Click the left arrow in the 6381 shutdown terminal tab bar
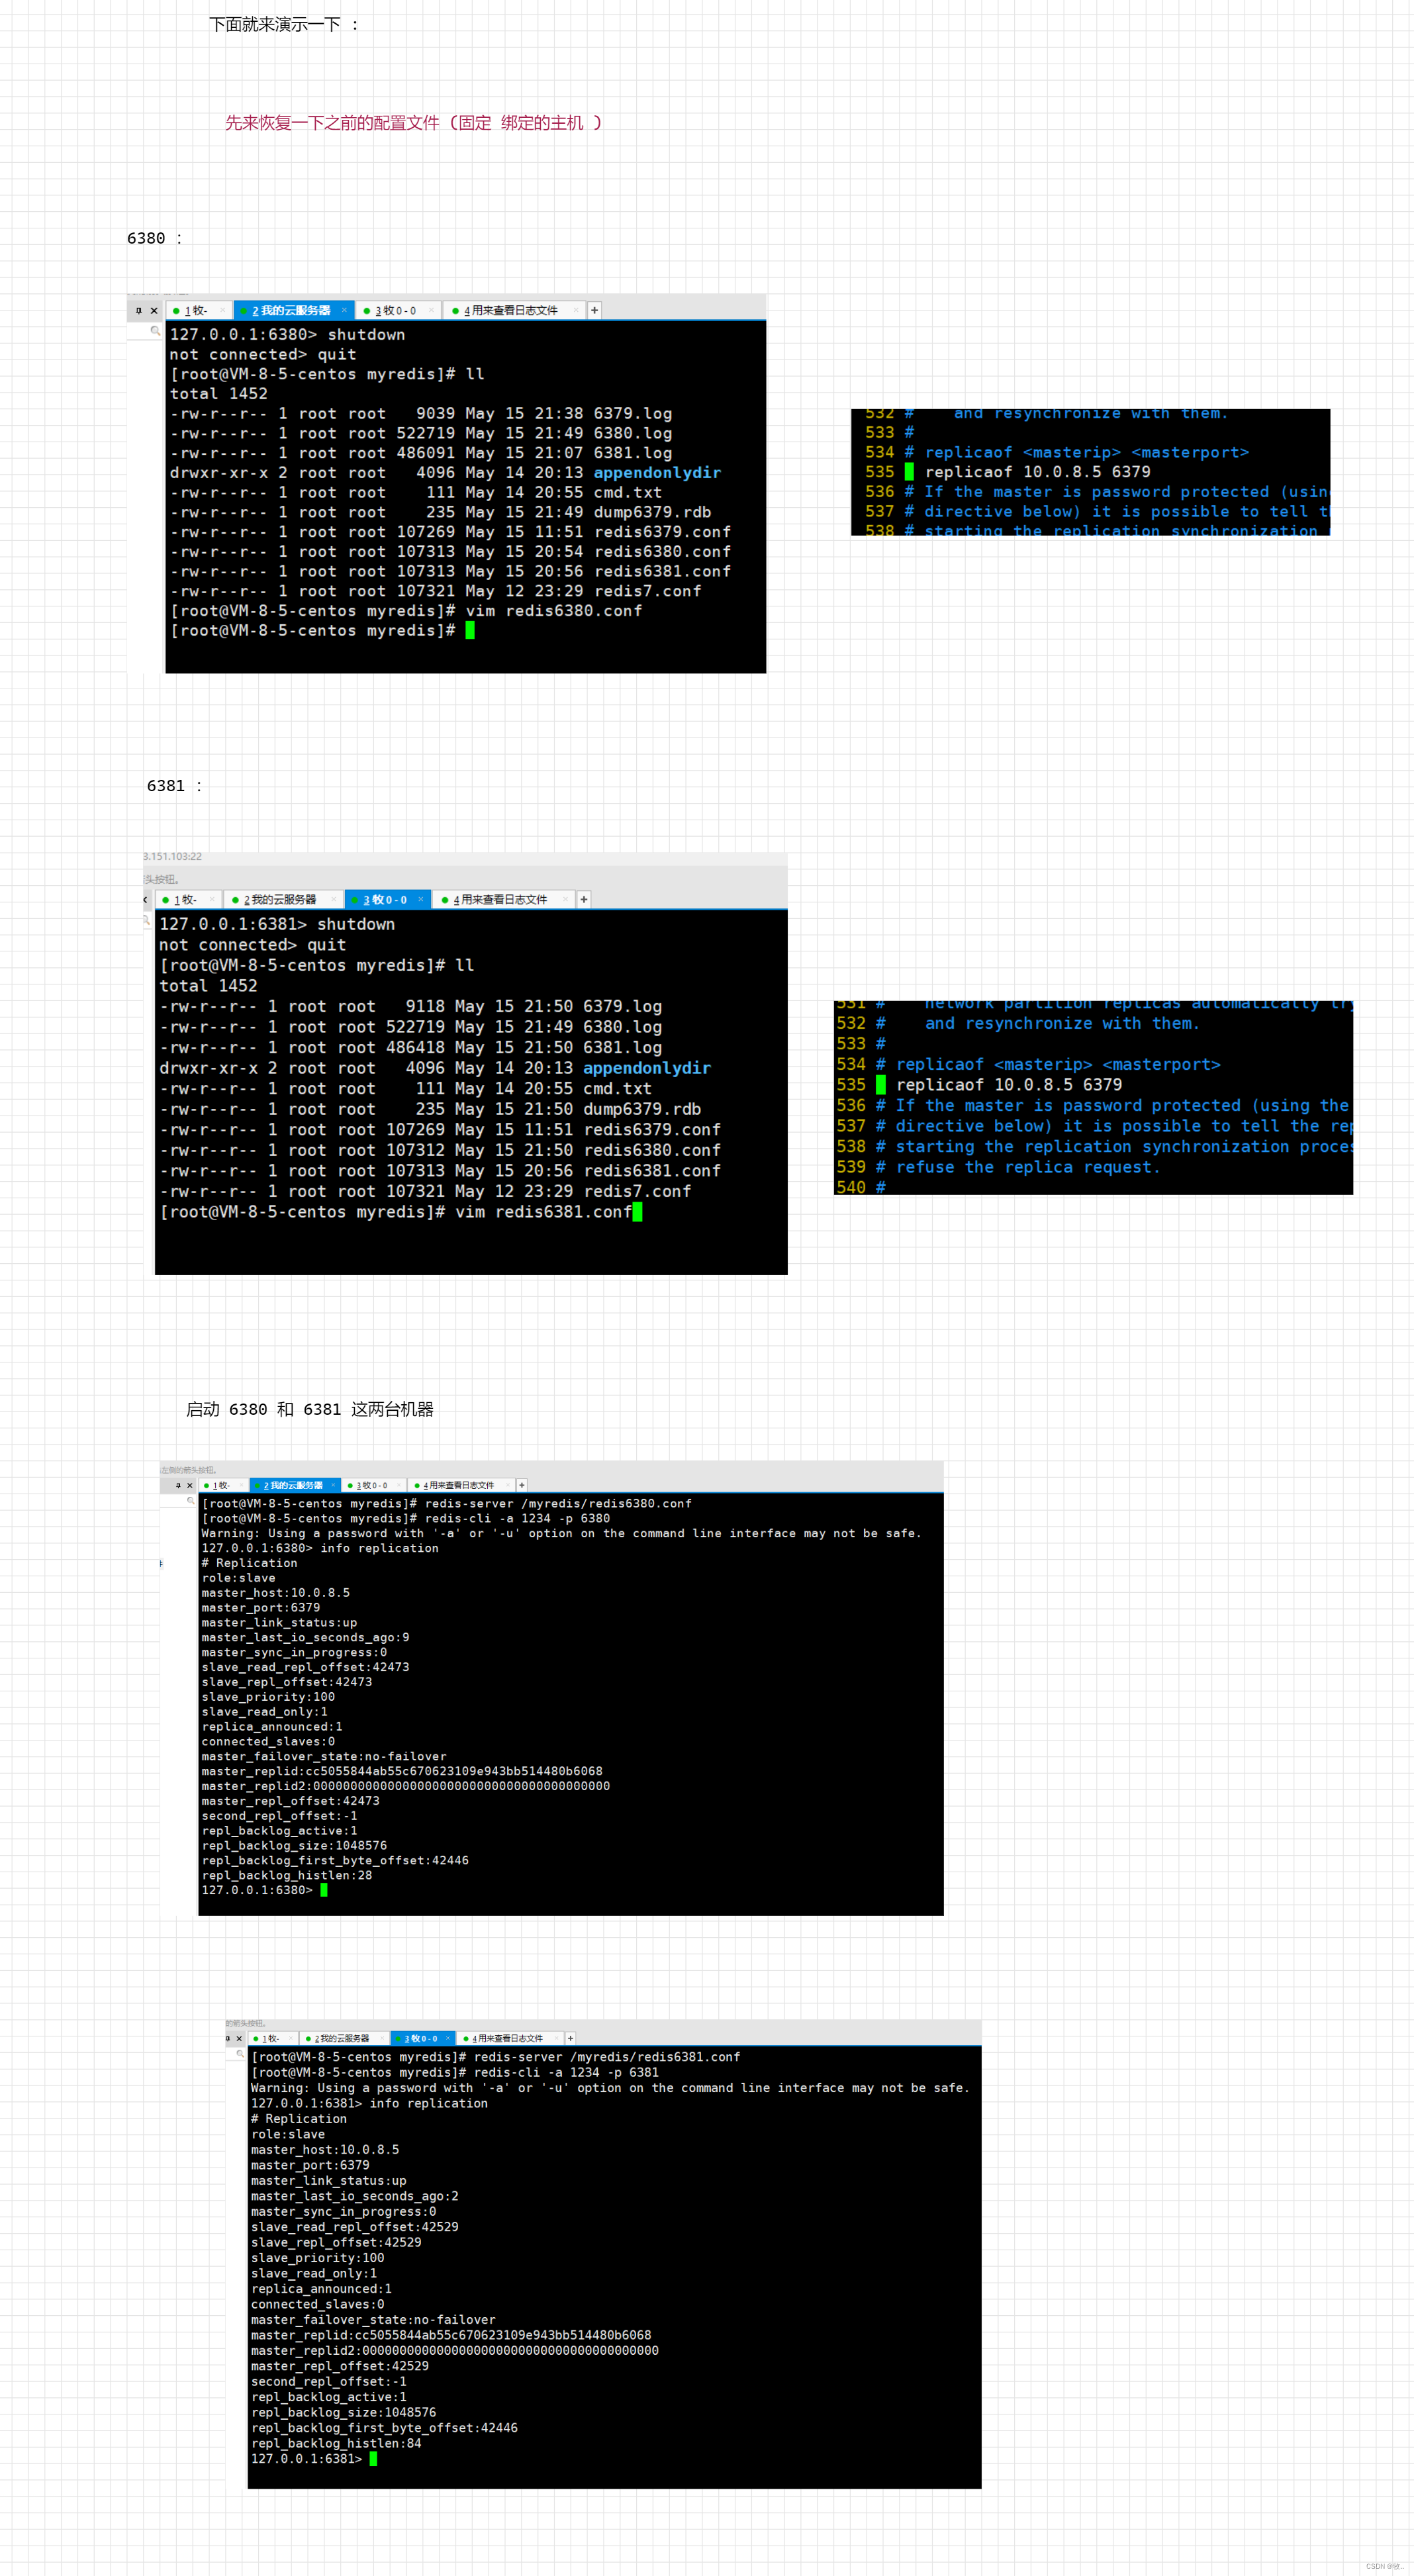Image resolution: width=1414 pixels, height=2576 pixels. (146, 900)
